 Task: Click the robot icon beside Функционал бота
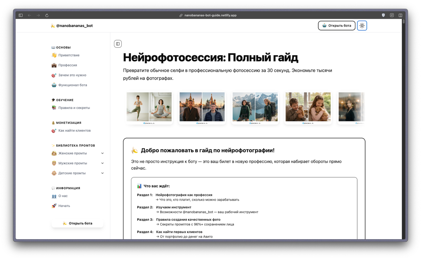coord(54,85)
